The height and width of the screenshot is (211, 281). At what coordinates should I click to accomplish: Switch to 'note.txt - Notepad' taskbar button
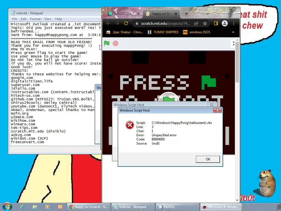tap(133, 207)
